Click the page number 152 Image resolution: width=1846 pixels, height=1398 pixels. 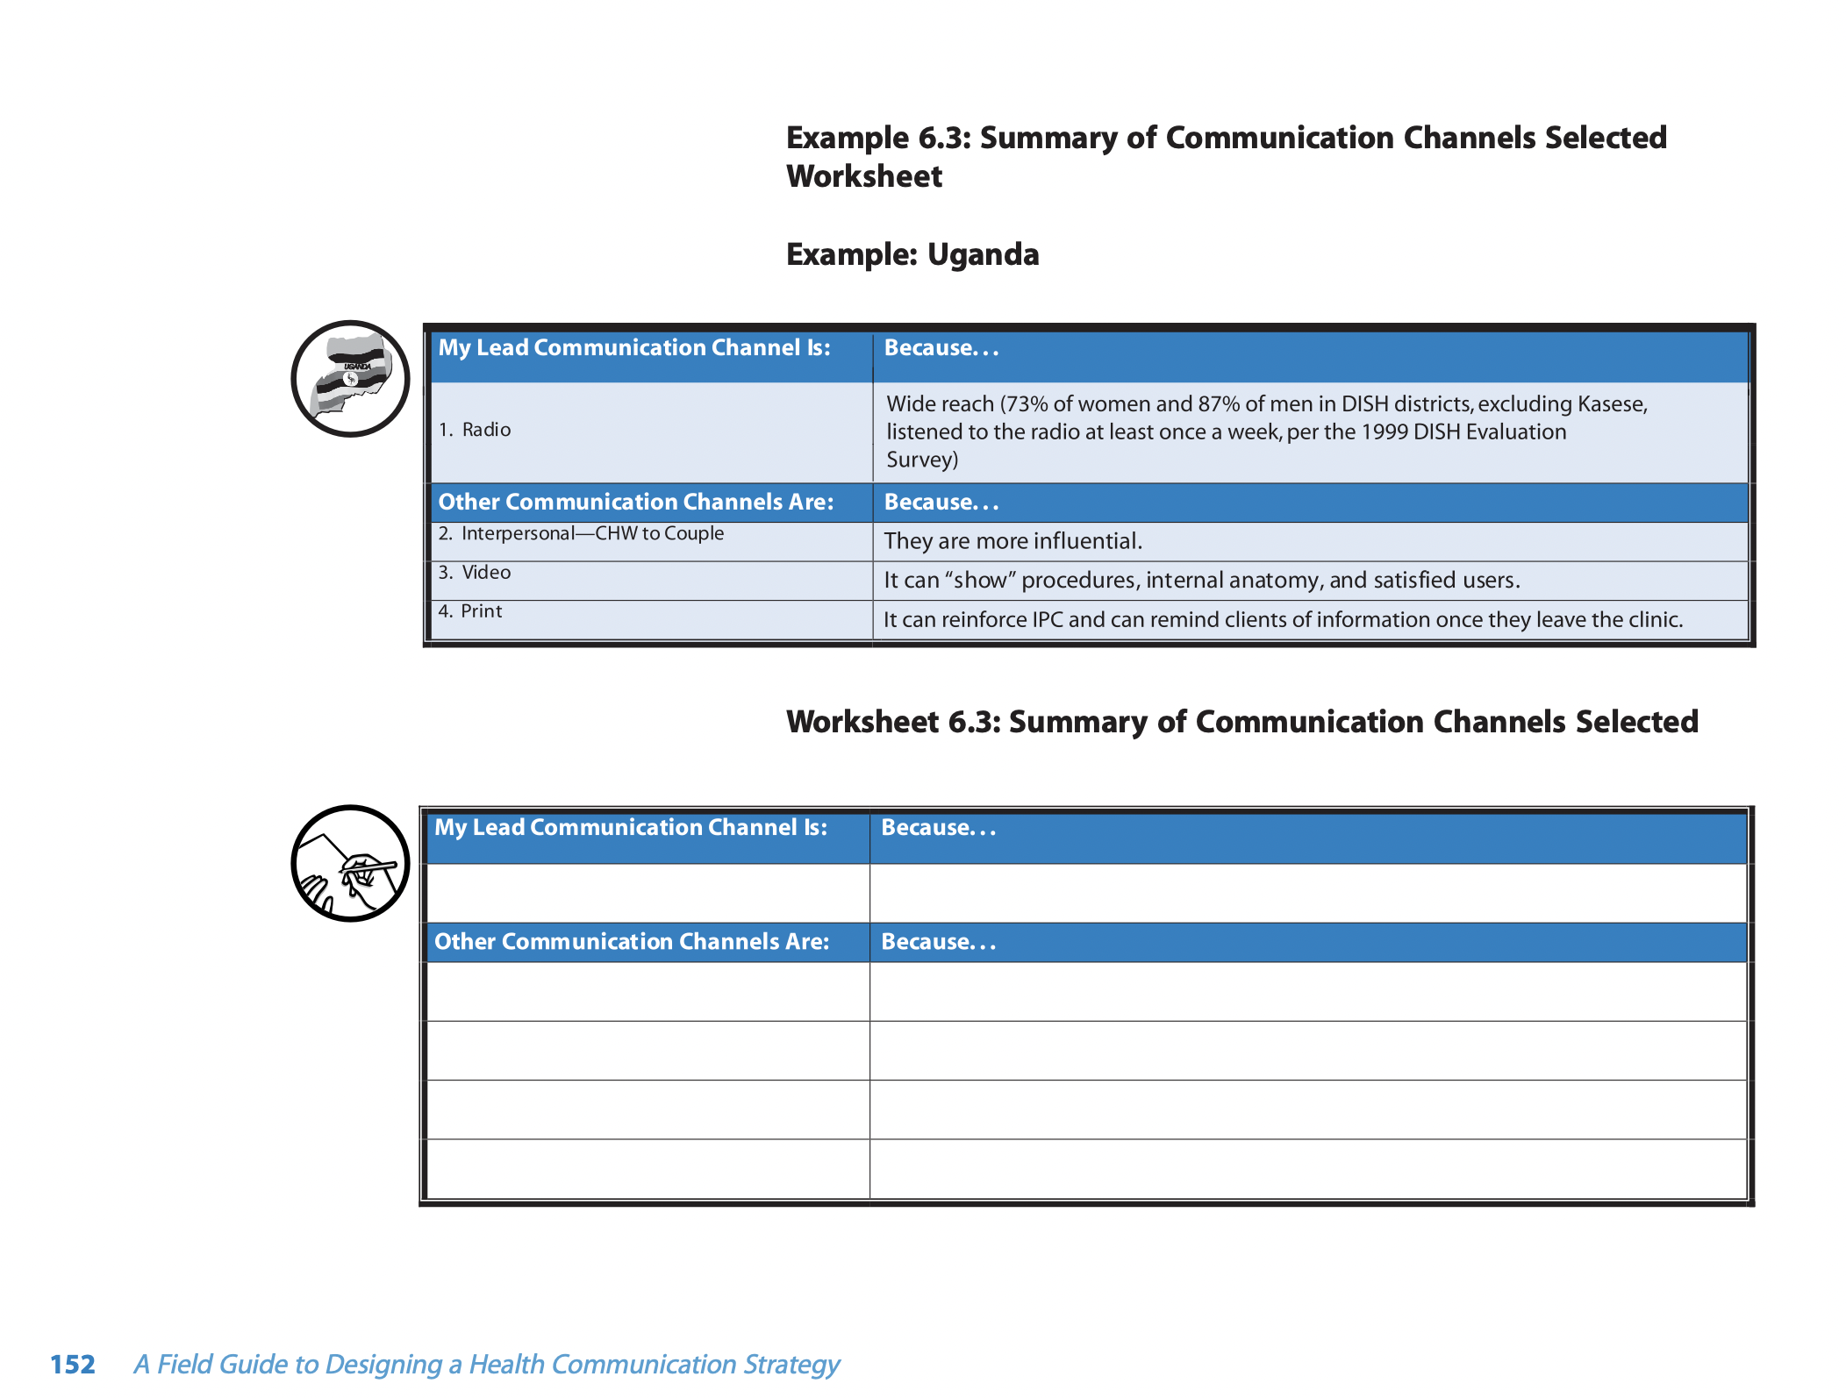(73, 1365)
